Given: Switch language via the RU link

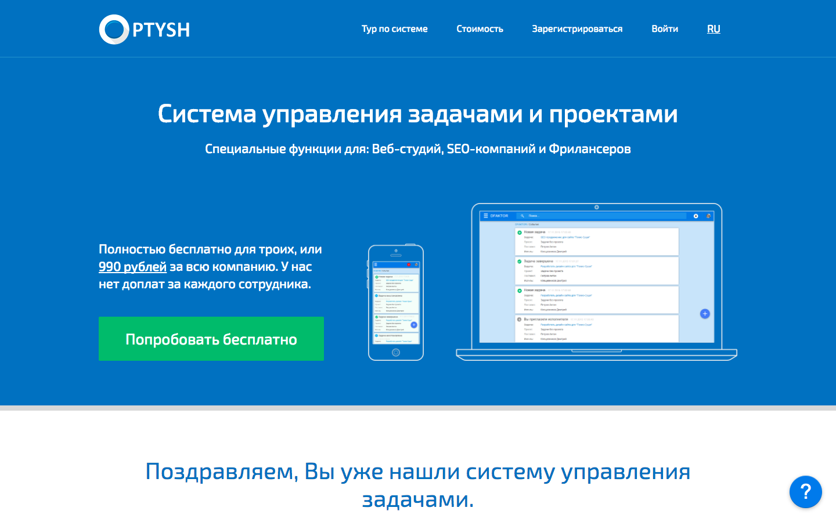Looking at the screenshot, I should pyautogui.click(x=713, y=28).
